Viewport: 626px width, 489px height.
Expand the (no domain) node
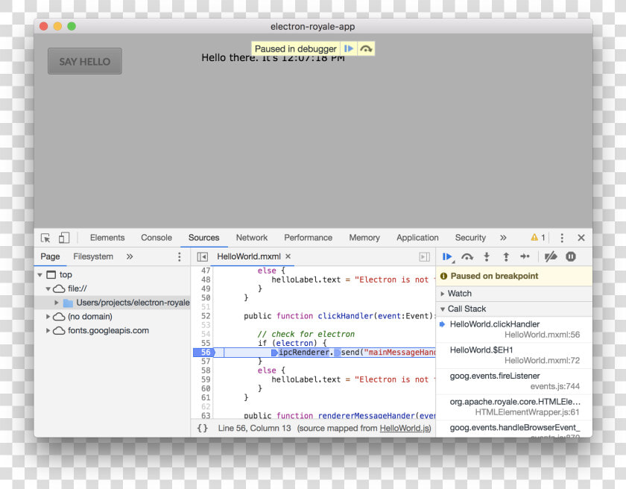(x=48, y=317)
